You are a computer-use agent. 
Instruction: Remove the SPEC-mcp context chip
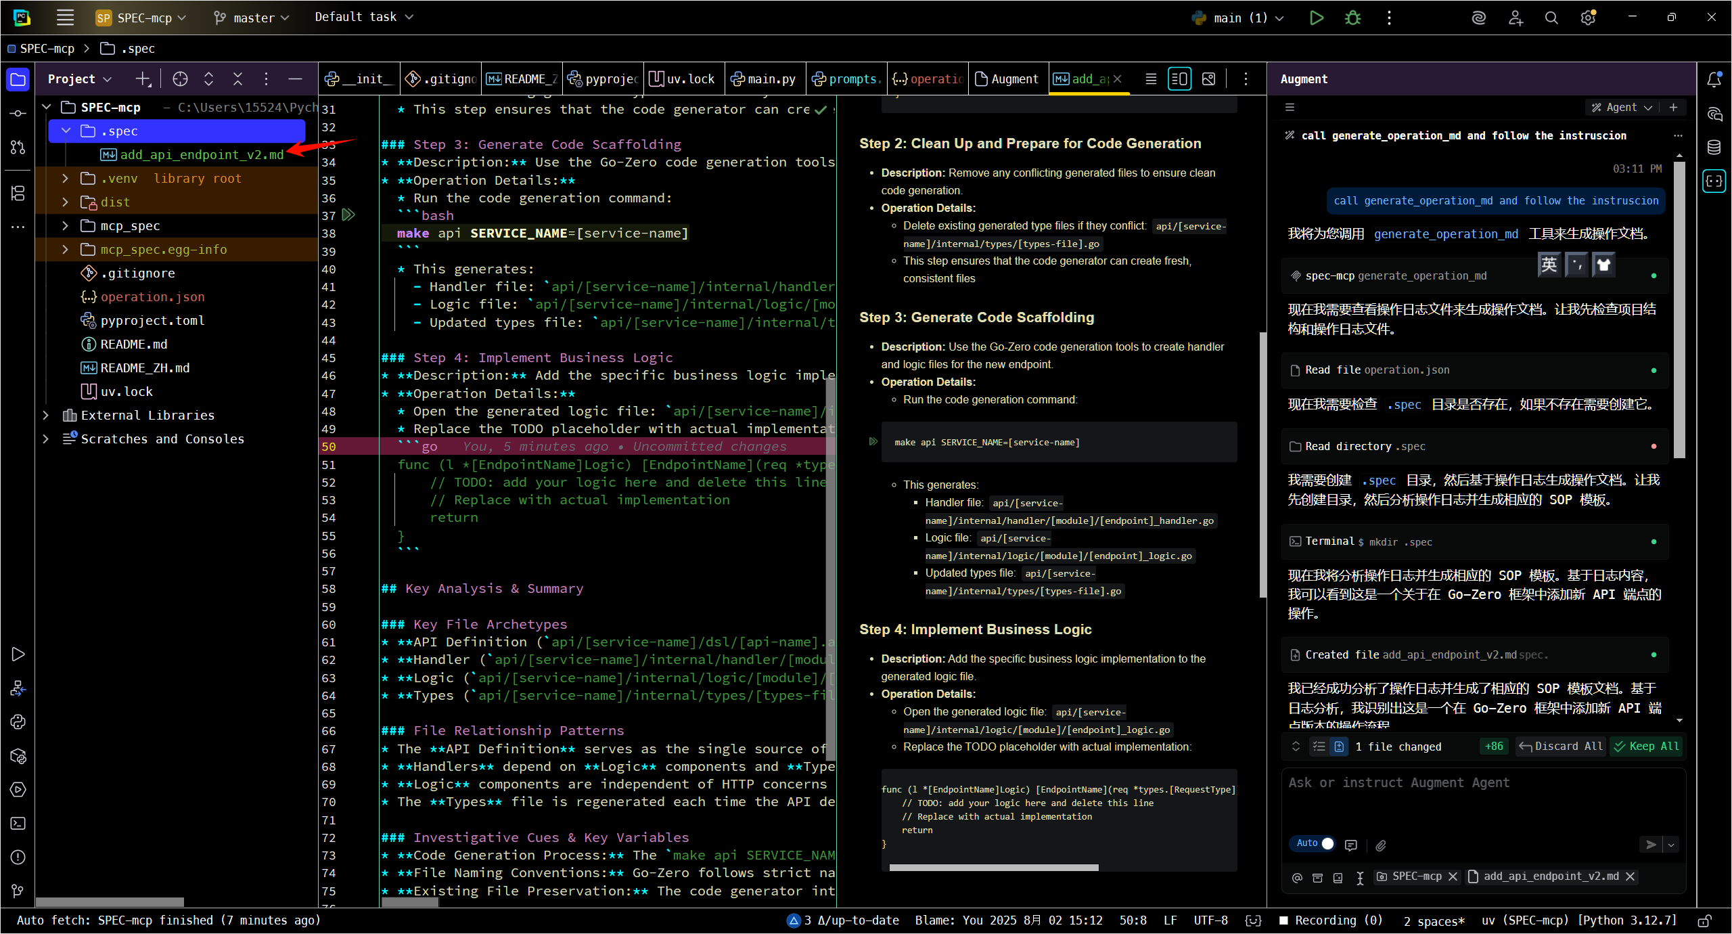click(1453, 876)
